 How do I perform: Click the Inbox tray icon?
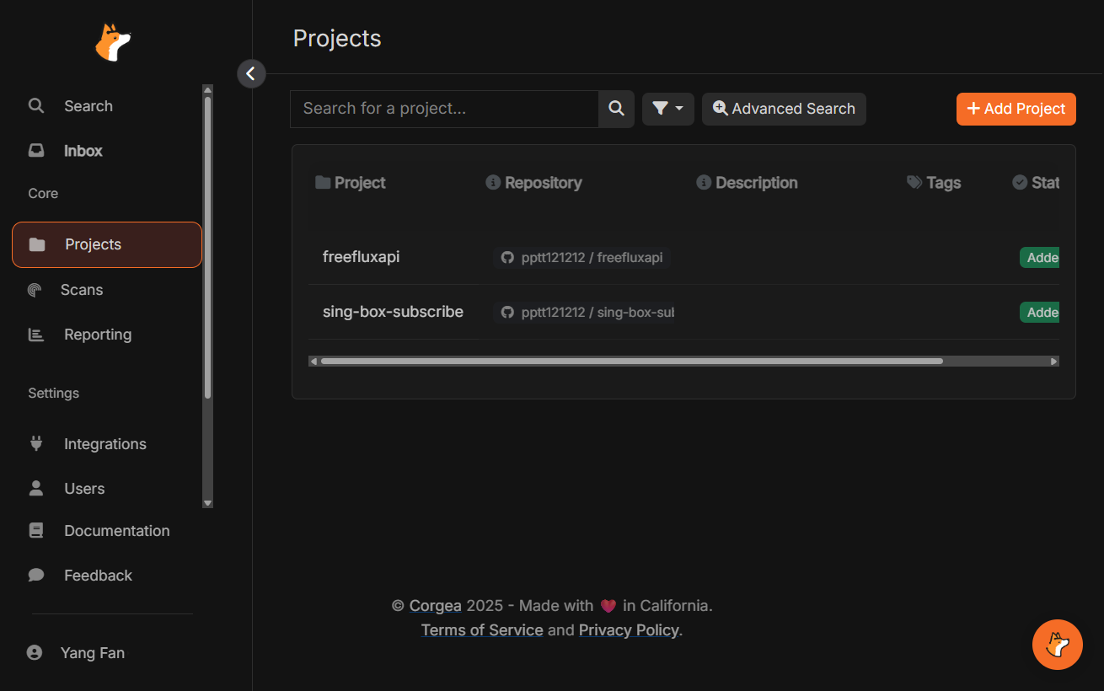point(36,151)
